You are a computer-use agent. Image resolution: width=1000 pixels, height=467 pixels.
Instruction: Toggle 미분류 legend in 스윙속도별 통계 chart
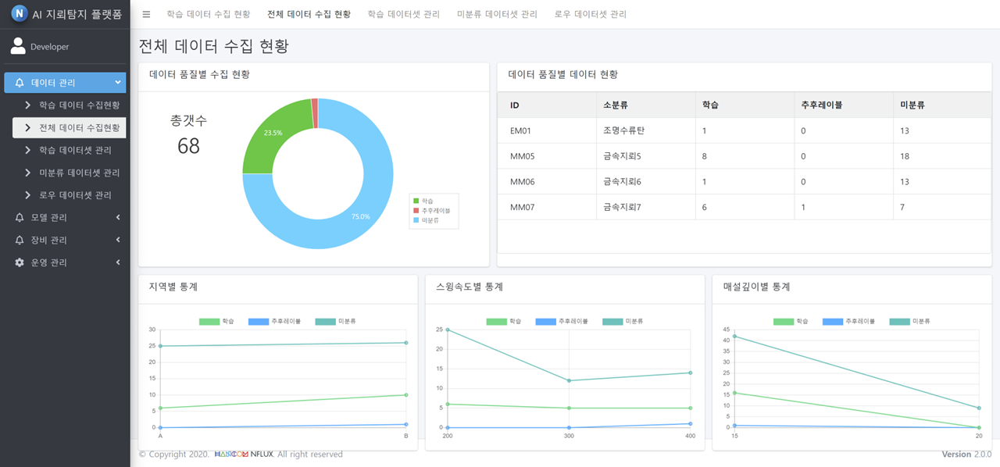point(623,322)
